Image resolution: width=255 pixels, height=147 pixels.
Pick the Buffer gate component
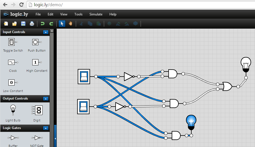[x=13, y=141]
